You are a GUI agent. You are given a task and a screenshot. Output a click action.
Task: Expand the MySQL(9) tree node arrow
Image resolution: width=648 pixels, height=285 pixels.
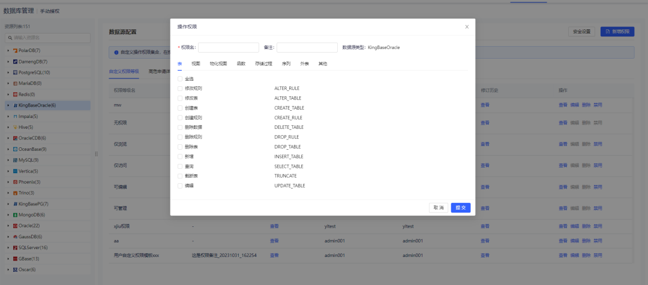[8, 160]
